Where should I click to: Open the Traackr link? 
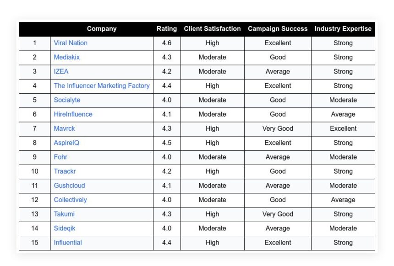click(65, 171)
